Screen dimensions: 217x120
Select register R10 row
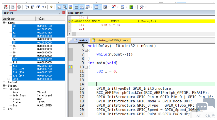(39, 59)
